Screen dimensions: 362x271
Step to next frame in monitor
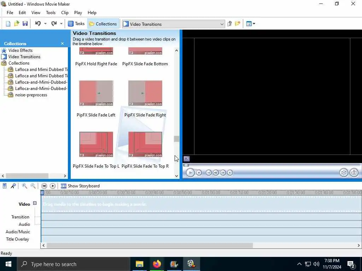[223, 173]
